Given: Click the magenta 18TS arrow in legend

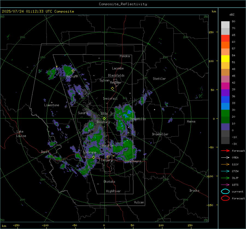Looking at the screenshot, I should 225,185.
